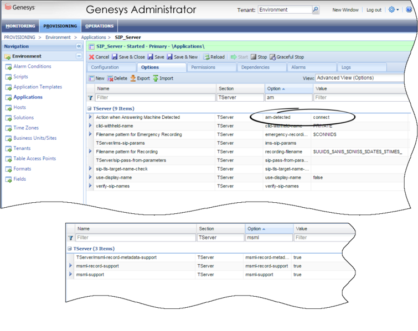Click Save & Close in toolbar

coord(128,57)
